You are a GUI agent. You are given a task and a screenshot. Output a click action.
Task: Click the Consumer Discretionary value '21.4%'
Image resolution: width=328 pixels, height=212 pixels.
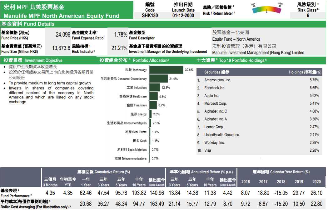click(x=173, y=79)
